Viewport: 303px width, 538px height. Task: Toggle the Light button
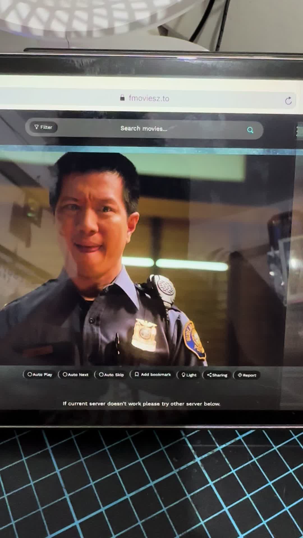tap(189, 375)
